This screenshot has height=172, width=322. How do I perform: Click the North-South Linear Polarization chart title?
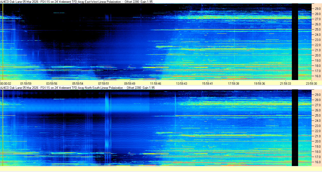tap(77, 88)
